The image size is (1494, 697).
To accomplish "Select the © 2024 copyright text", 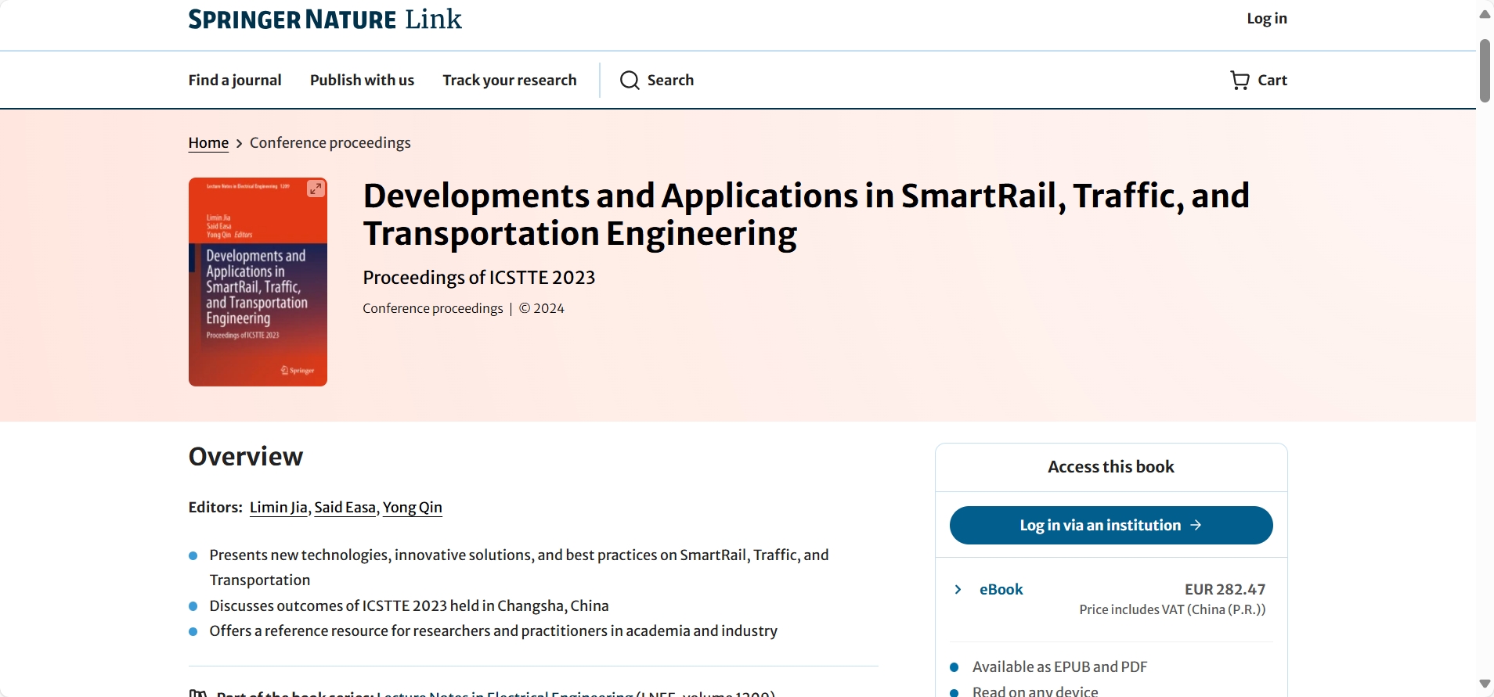I will (541, 308).
